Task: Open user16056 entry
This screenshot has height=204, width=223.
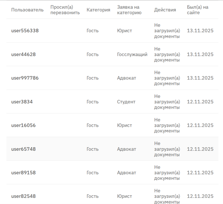Action: coord(23,125)
